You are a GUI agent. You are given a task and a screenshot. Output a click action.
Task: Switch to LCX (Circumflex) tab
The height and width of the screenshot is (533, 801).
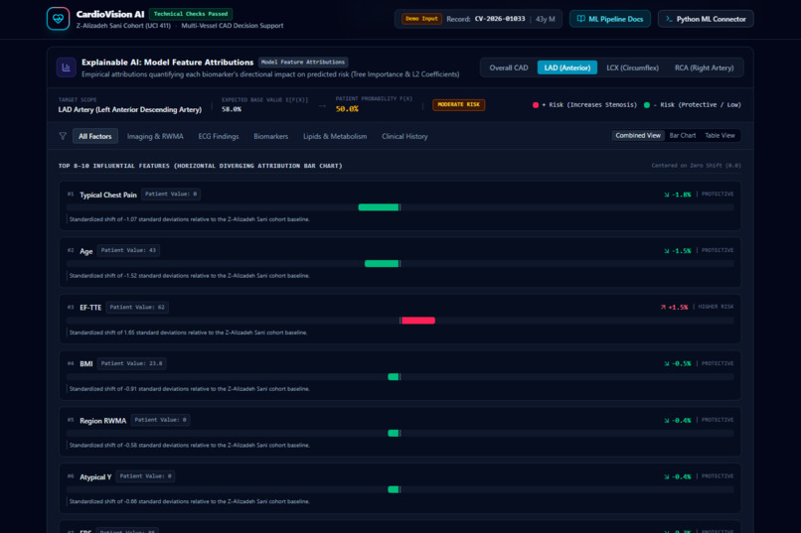click(632, 67)
